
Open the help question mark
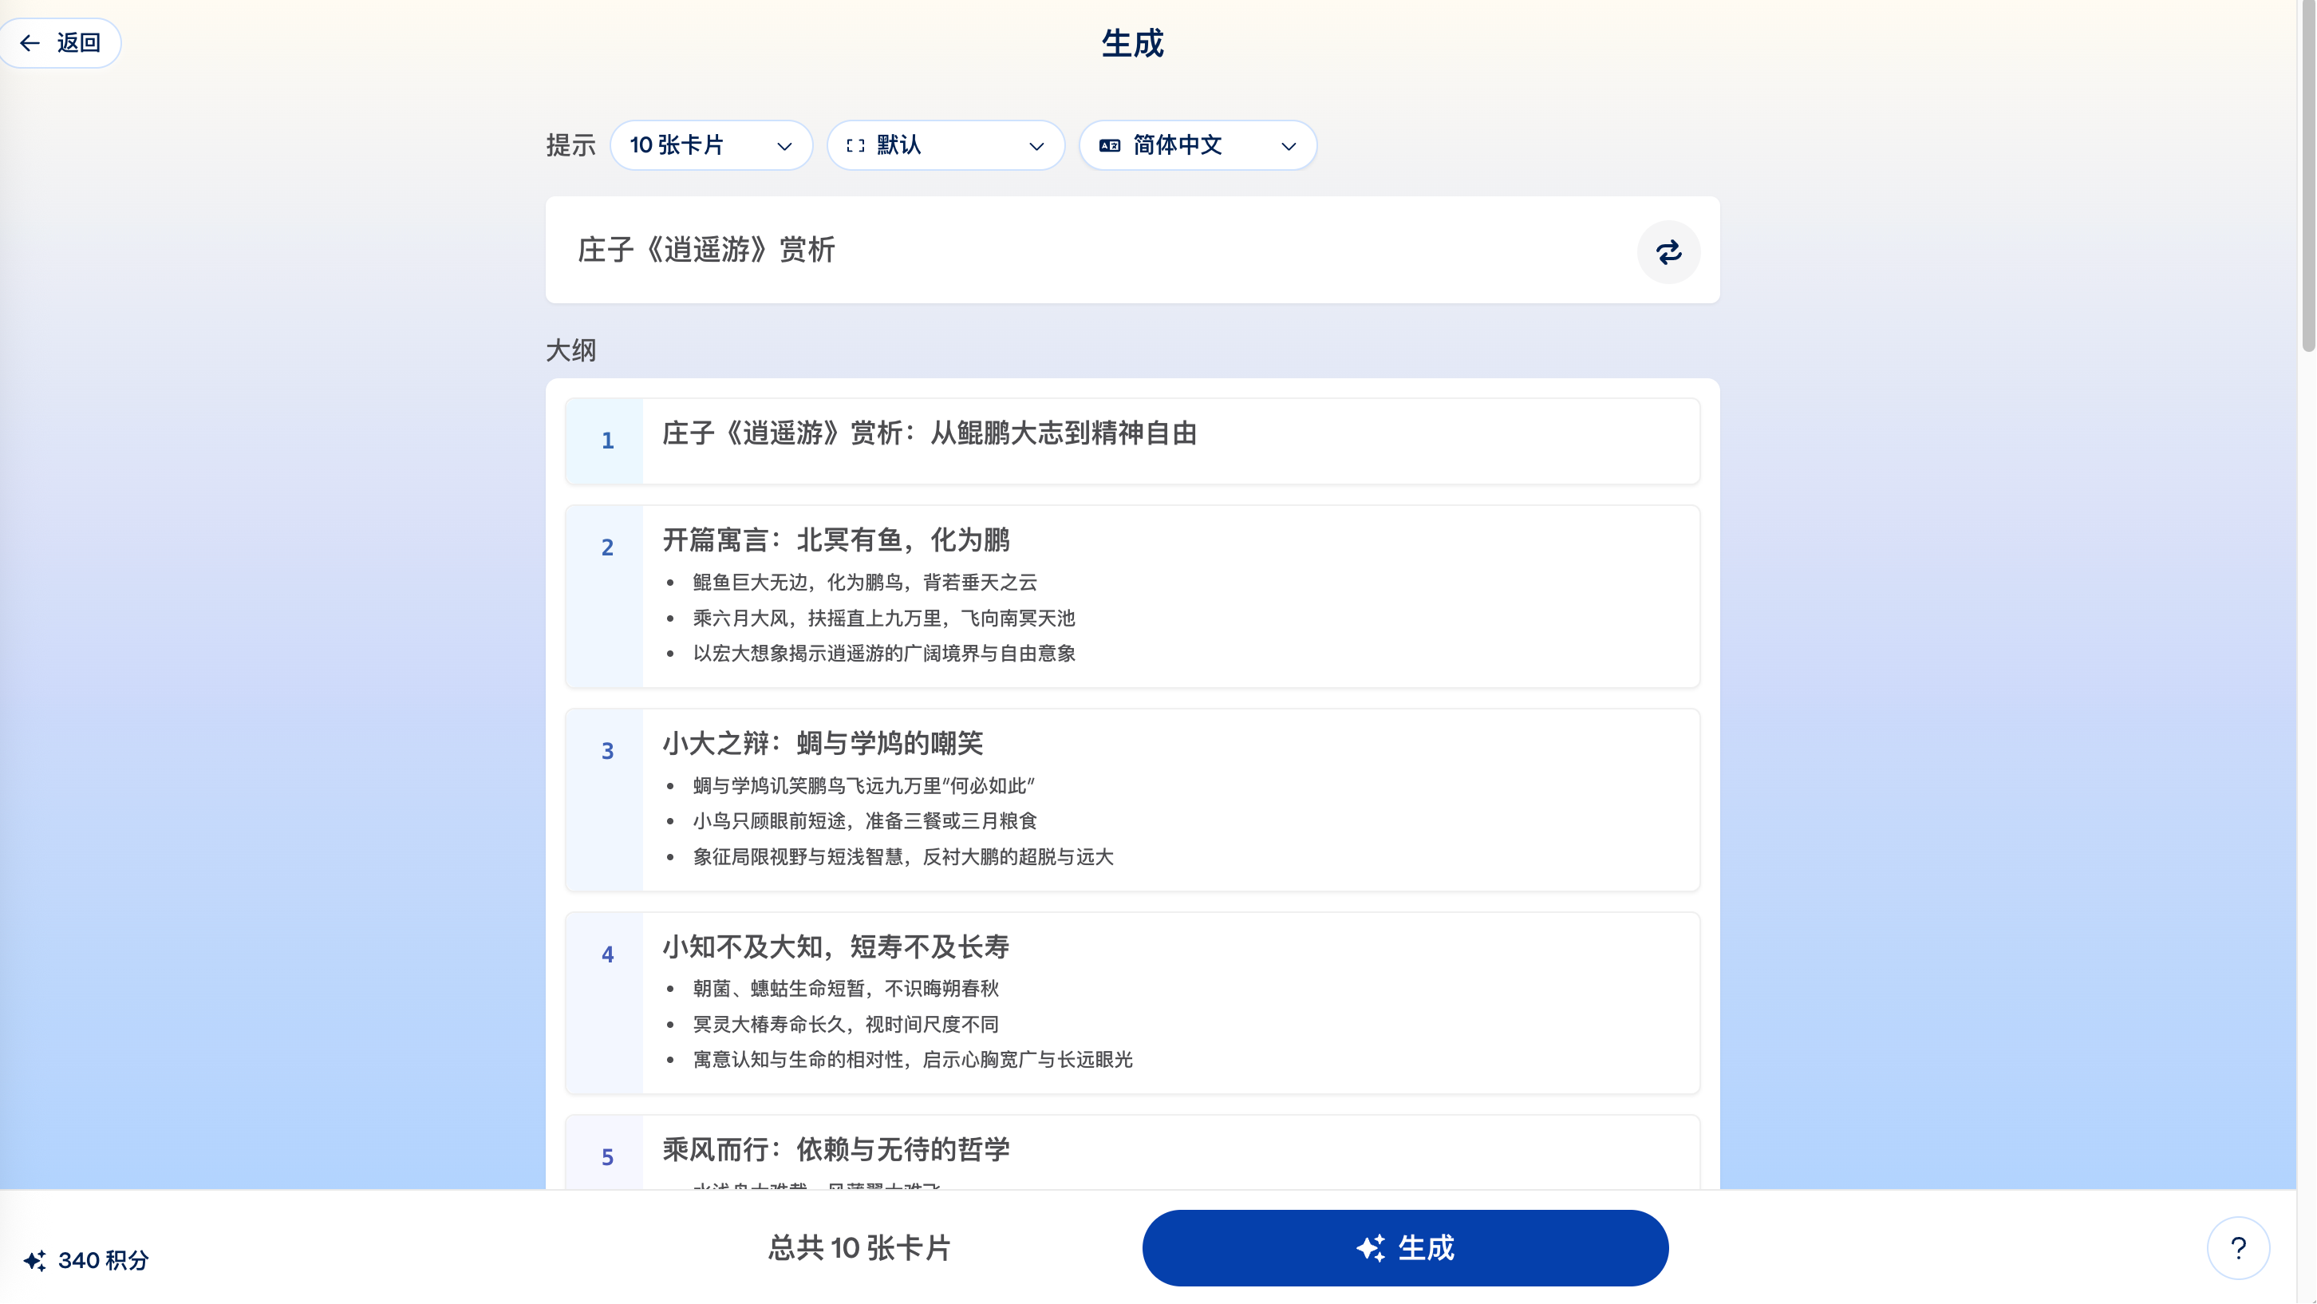(x=2238, y=1247)
